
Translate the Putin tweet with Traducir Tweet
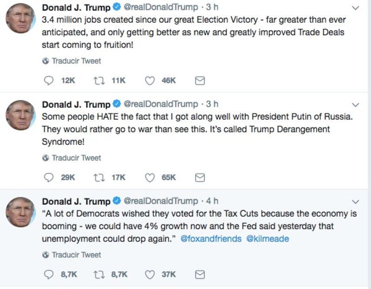76,158
